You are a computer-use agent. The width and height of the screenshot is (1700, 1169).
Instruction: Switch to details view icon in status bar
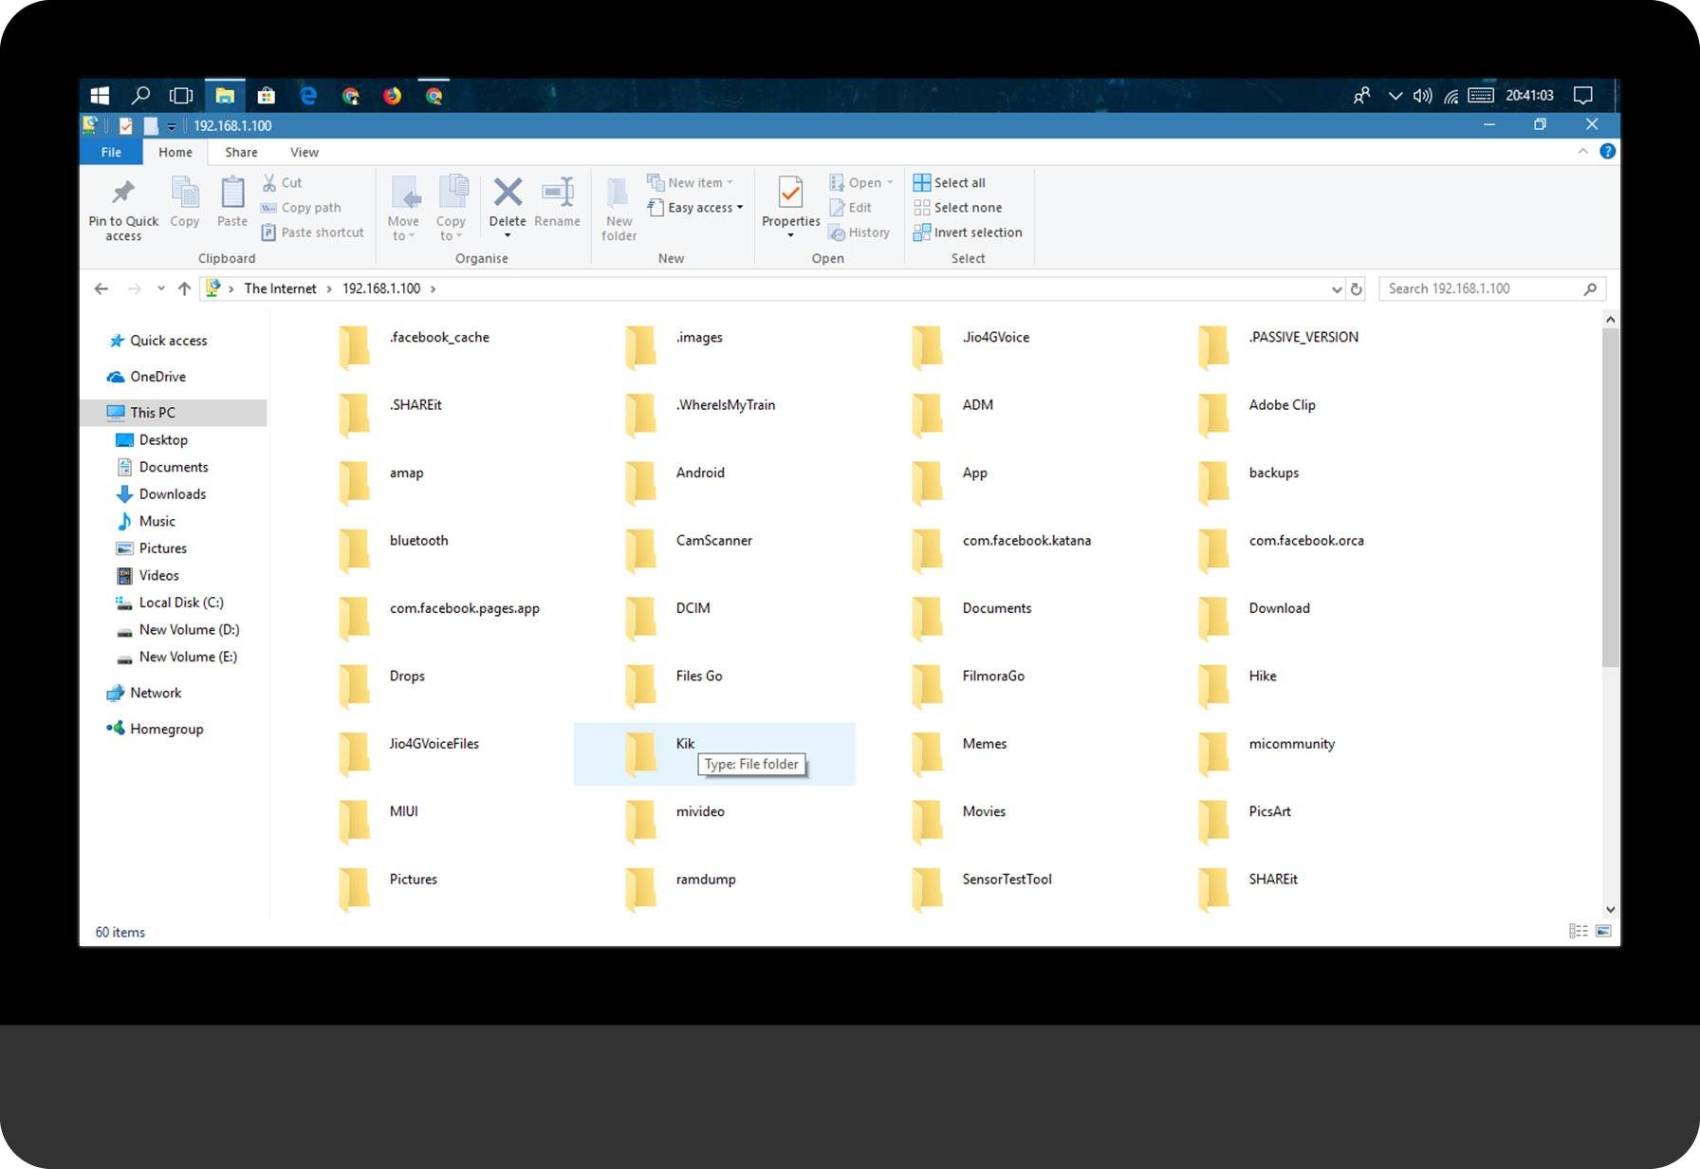[1579, 932]
